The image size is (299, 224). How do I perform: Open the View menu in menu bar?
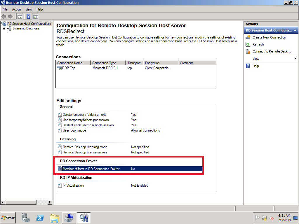pyautogui.click(x=29, y=9)
